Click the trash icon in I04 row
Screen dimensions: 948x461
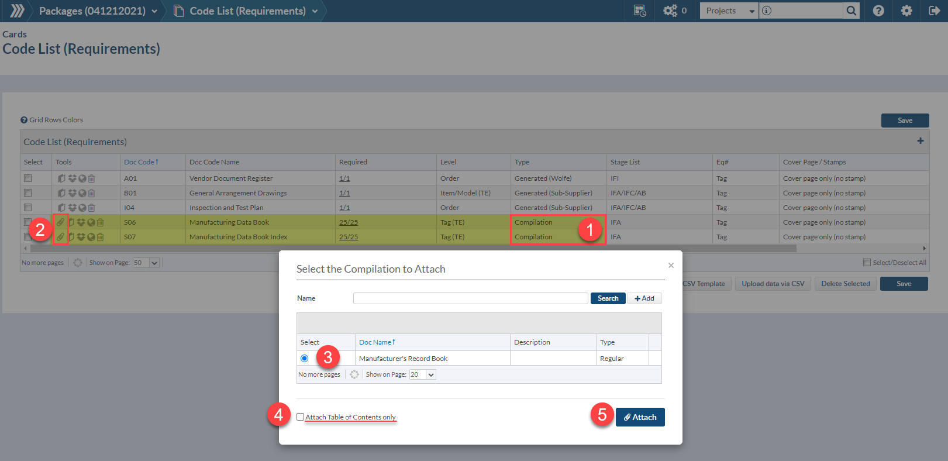pyautogui.click(x=91, y=208)
